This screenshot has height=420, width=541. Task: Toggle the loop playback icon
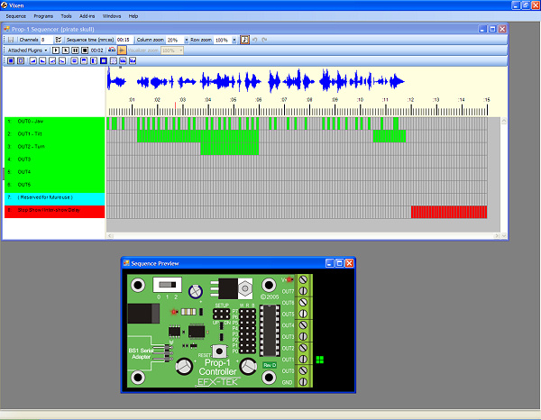click(112, 50)
